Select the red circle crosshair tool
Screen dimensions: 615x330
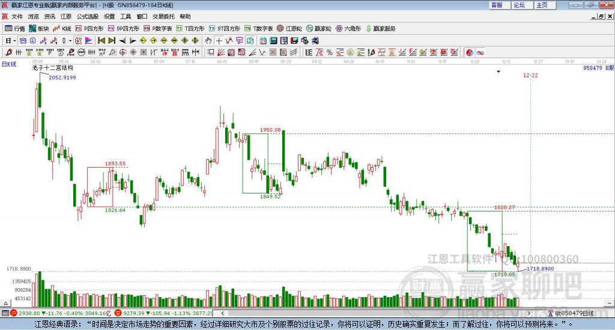point(123,52)
